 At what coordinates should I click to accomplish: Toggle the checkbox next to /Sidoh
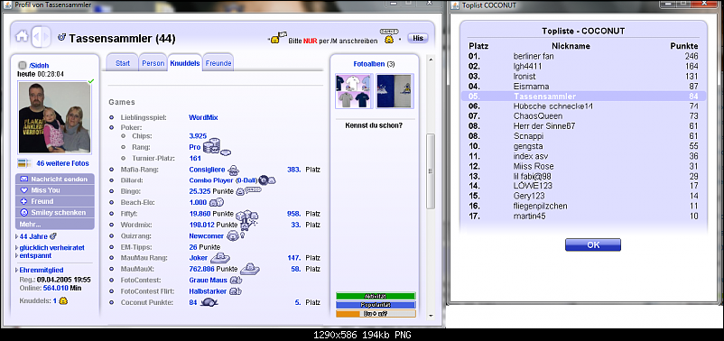coord(23,66)
